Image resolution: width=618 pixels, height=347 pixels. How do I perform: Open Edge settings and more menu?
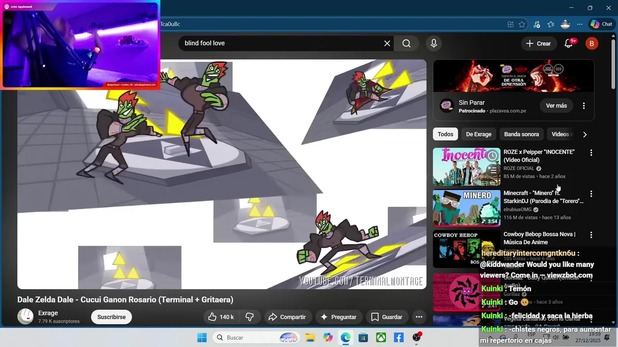pyautogui.click(x=580, y=24)
